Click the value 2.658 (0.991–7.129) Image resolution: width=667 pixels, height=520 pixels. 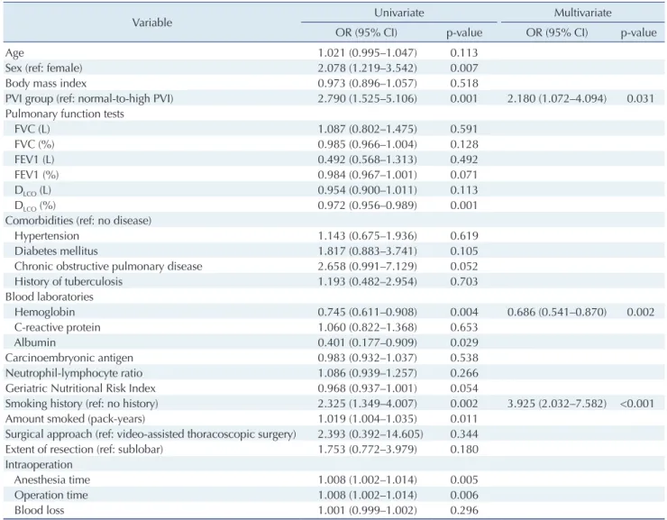click(x=368, y=267)
